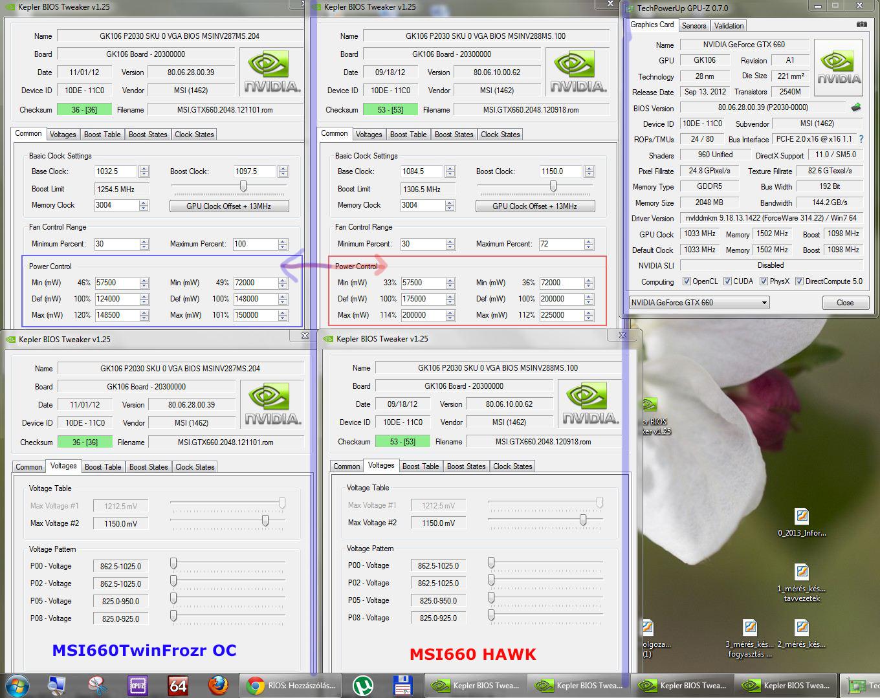Open the scissors Snipping Tool taskbar icon
Screen dimensions: 880x698
pyautogui.click(x=97, y=686)
